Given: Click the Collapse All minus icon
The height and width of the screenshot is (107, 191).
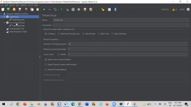Looking at the screenshot, I should tap(50, 10).
